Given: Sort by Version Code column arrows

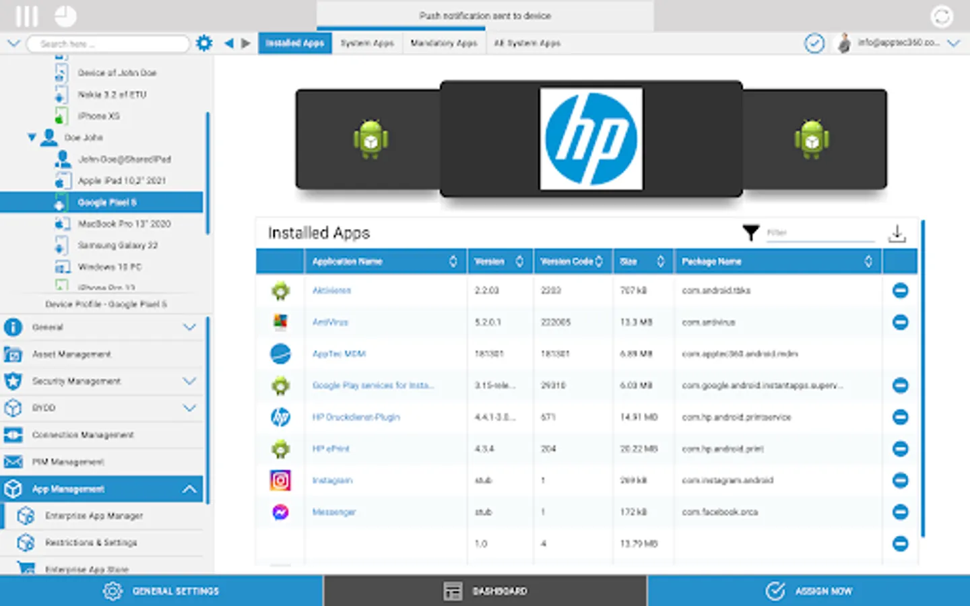Looking at the screenshot, I should (x=599, y=261).
